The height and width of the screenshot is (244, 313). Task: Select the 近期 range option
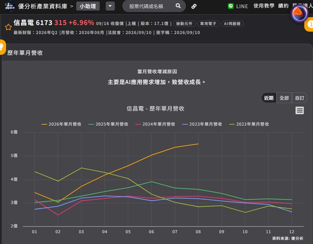pyautogui.click(x=269, y=98)
